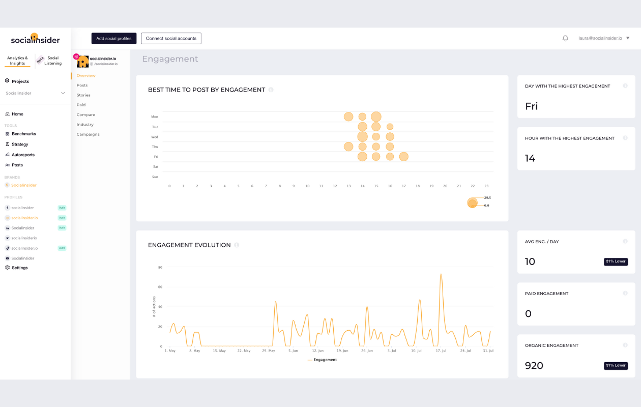The height and width of the screenshot is (407, 641).
Task: Click the Projects layers icon
Action: pyautogui.click(x=8, y=81)
